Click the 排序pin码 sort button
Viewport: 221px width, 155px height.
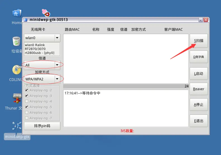pyautogui.click(x=42, y=126)
